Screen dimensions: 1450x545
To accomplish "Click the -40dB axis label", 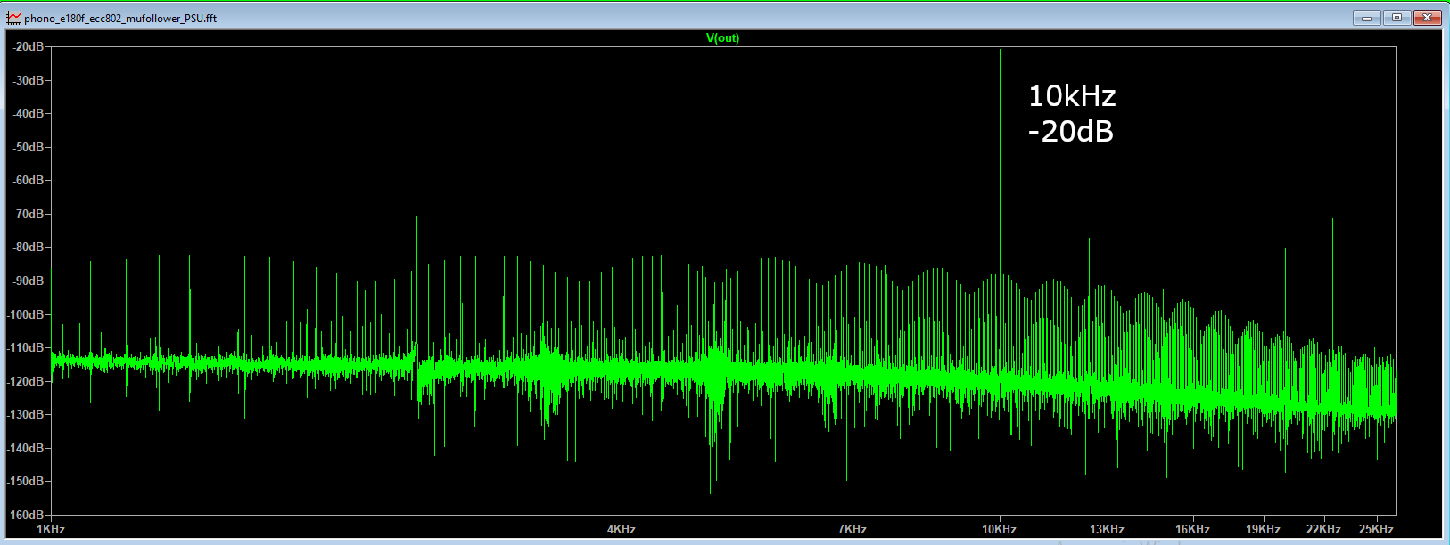I will 29,113.
